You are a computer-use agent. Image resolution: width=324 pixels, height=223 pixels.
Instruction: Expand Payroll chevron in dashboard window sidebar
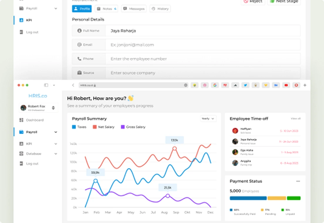coord(56,132)
